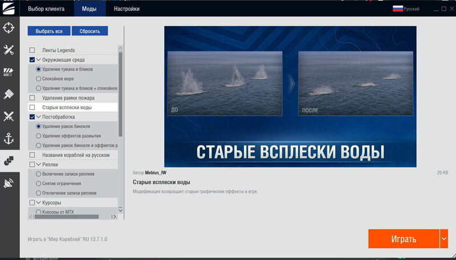Click author name Mebius_IW
456x260 pixels.
(x=156, y=172)
